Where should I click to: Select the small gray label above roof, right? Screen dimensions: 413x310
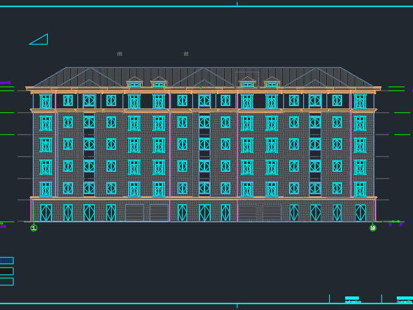pos(186,54)
